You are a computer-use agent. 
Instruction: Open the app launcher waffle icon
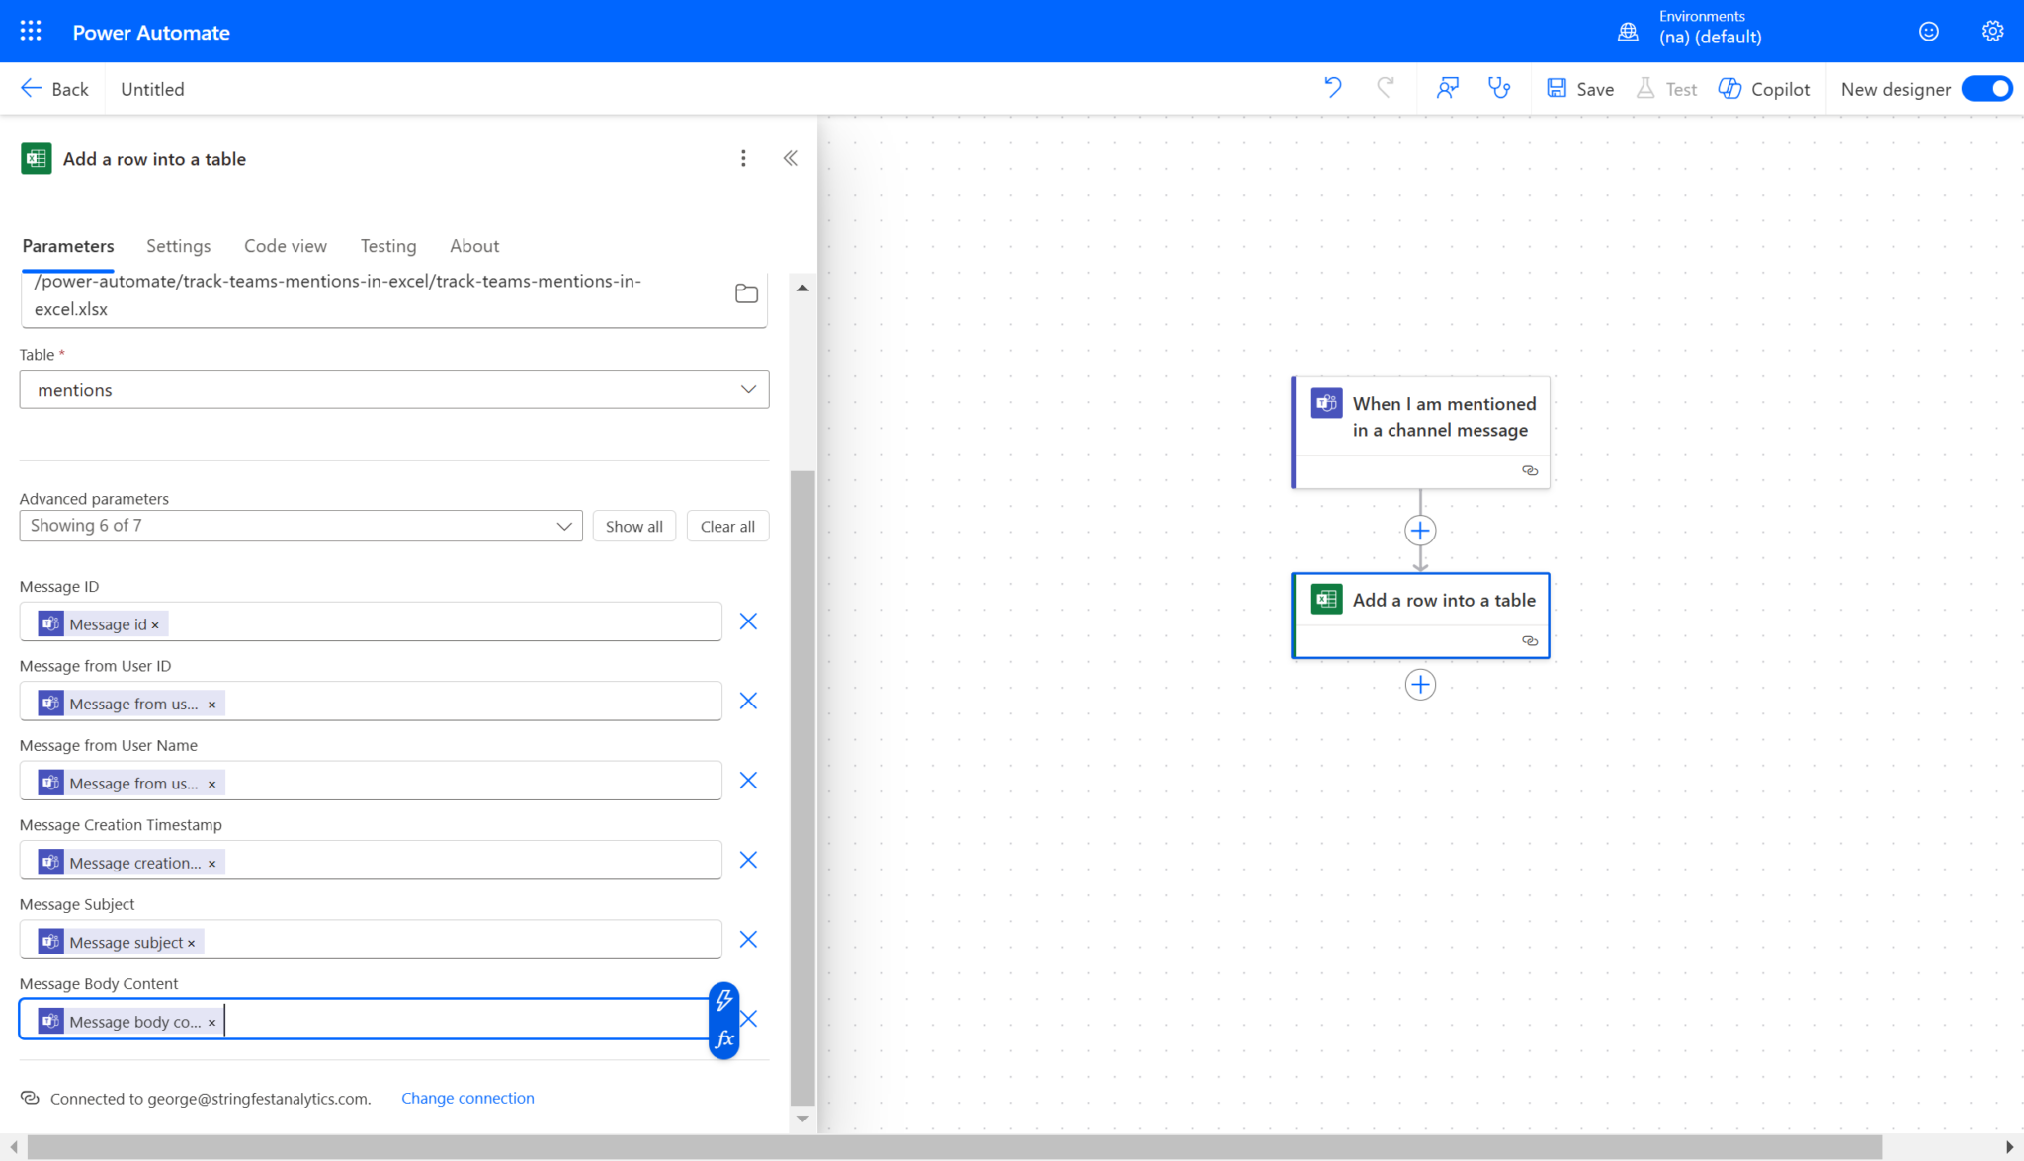[31, 31]
